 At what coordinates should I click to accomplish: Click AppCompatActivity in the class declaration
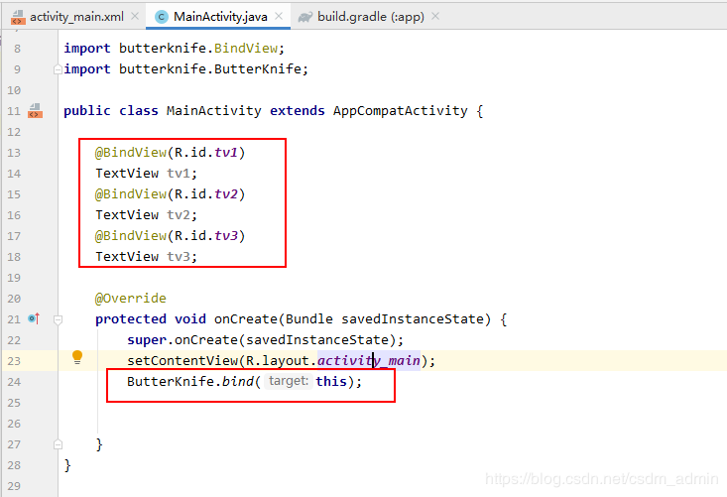[400, 111]
